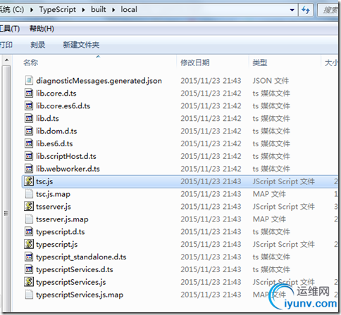Select the typescriptServices.js file name
The image size is (341, 315).
(70, 282)
